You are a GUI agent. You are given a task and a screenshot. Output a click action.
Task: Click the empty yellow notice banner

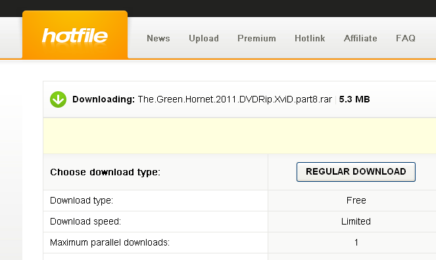click(239, 136)
